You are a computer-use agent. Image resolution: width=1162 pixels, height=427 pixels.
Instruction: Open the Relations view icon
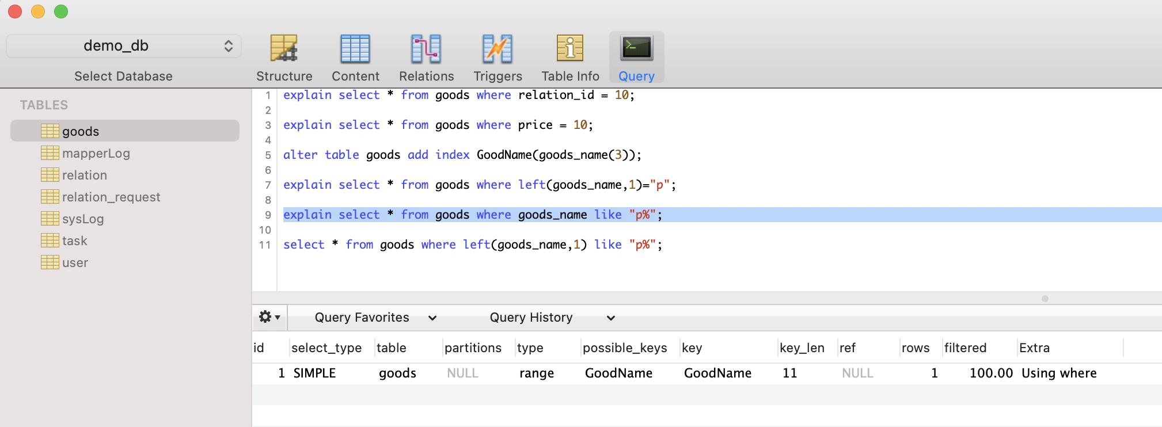[x=426, y=48]
